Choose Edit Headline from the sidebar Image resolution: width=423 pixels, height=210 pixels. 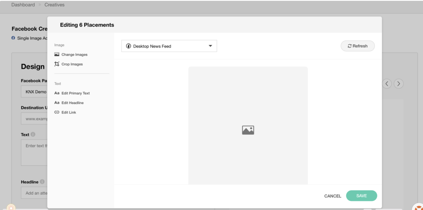click(69, 103)
